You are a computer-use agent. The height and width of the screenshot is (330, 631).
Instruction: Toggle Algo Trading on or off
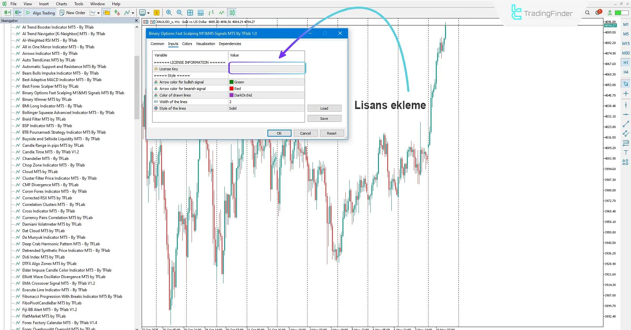tap(40, 12)
